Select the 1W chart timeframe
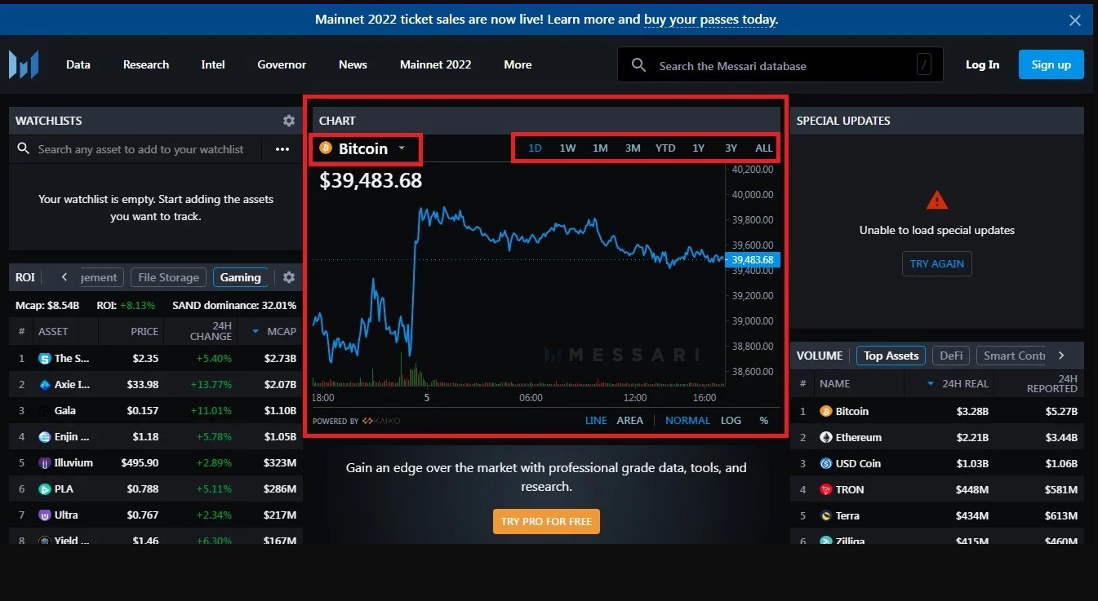This screenshot has height=601, width=1098. pos(567,148)
